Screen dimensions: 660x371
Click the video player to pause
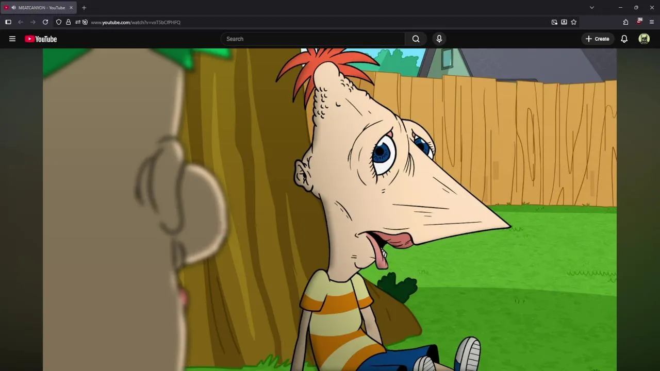tap(329, 210)
